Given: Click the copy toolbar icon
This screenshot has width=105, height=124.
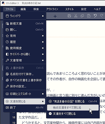Looking at the screenshot, I should 82,16.
